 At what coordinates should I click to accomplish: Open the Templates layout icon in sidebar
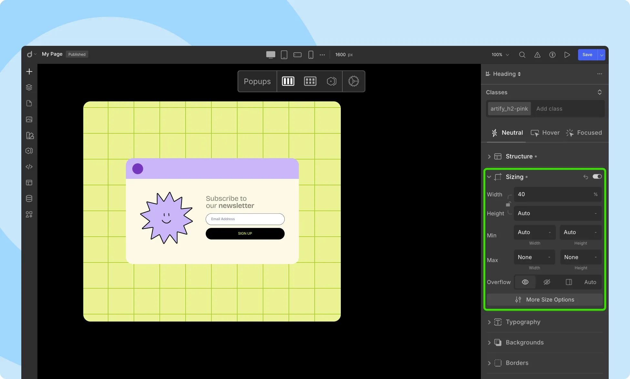click(x=29, y=183)
